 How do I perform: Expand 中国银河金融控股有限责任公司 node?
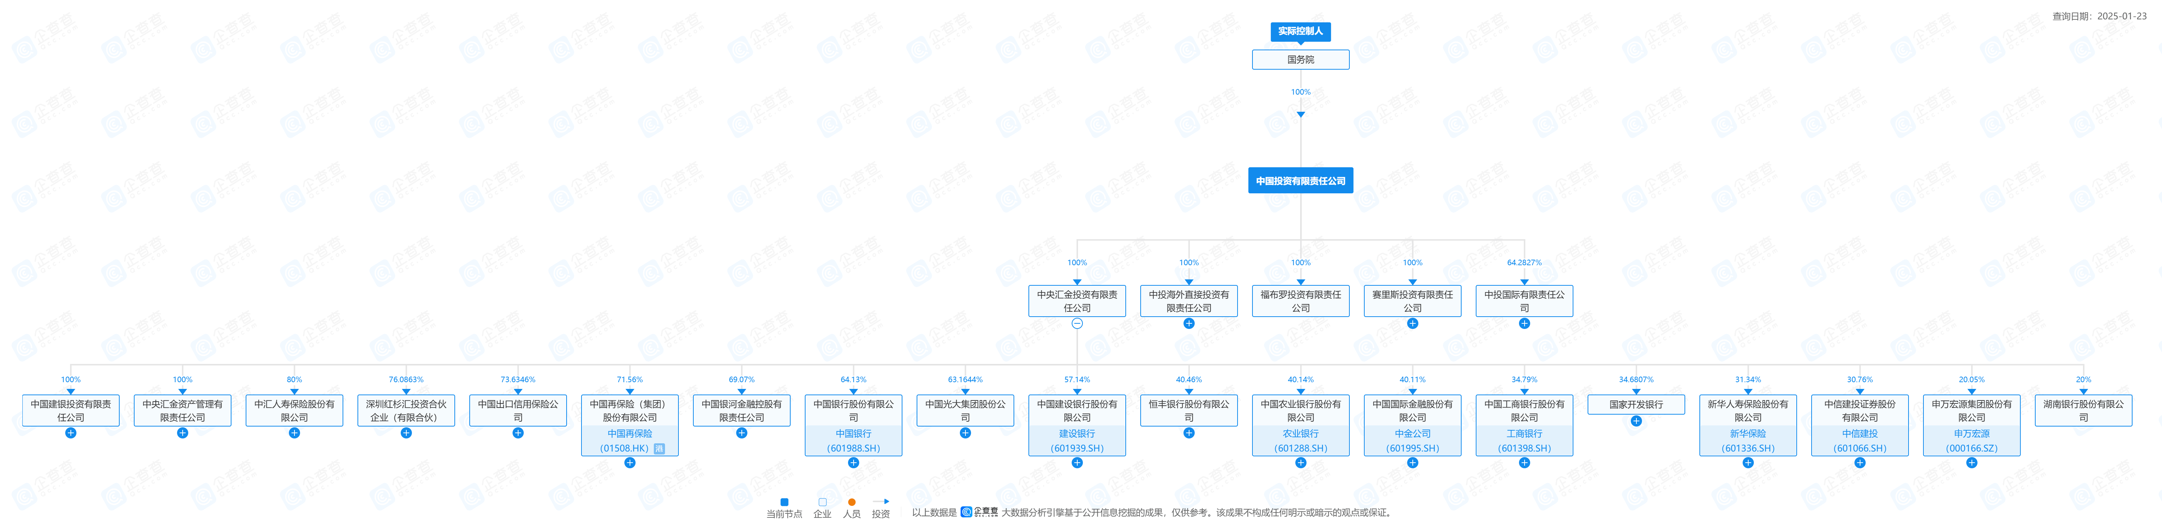click(x=741, y=433)
